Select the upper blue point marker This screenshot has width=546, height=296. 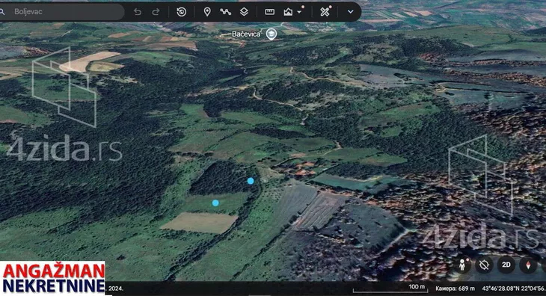pyautogui.click(x=251, y=181)
